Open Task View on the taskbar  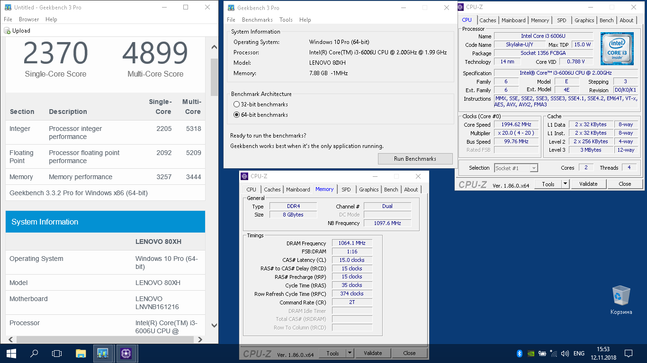pyautogui.click(x=57, y=353)
